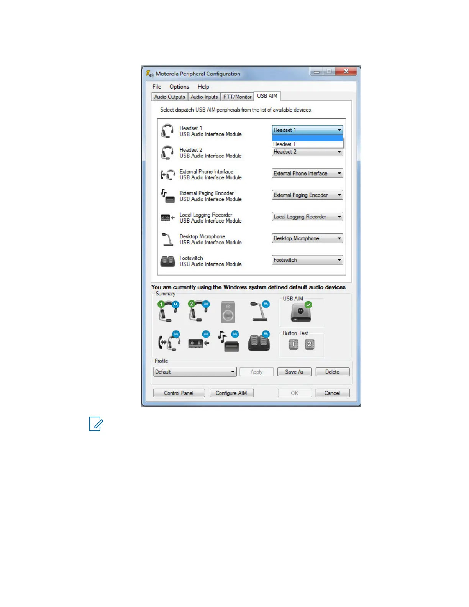Click the Configure AIM button
Viewport: 469px width, 607px height.
coord(231,393)
